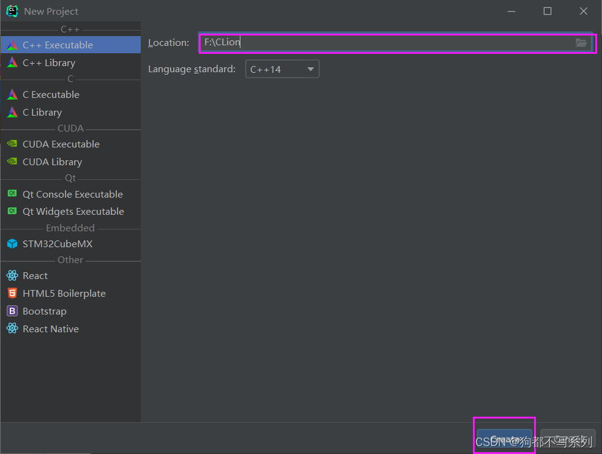Click the C++ Library project icon
602x454 pixels.
[12, 62]
